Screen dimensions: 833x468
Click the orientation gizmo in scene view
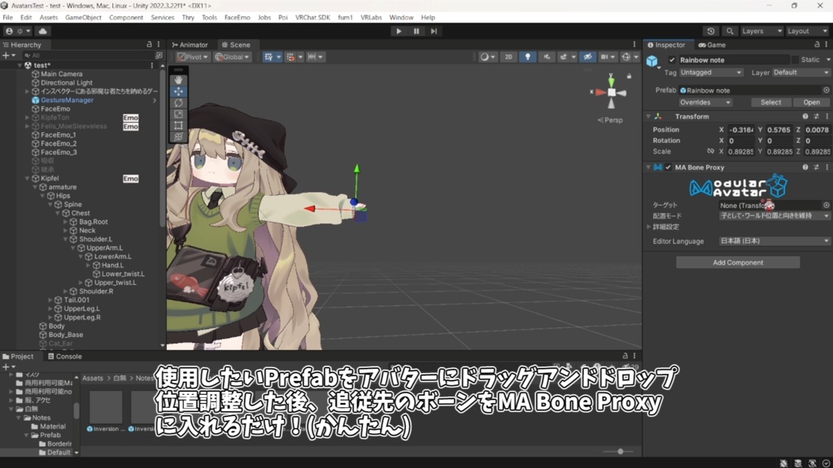(x=612, y=93)
